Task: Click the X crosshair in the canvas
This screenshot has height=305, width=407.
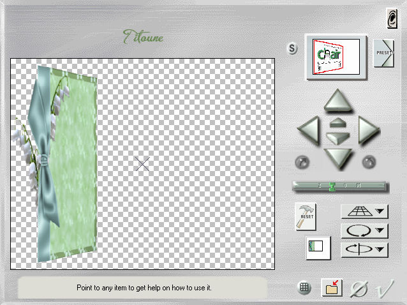Action: point(142,164)
